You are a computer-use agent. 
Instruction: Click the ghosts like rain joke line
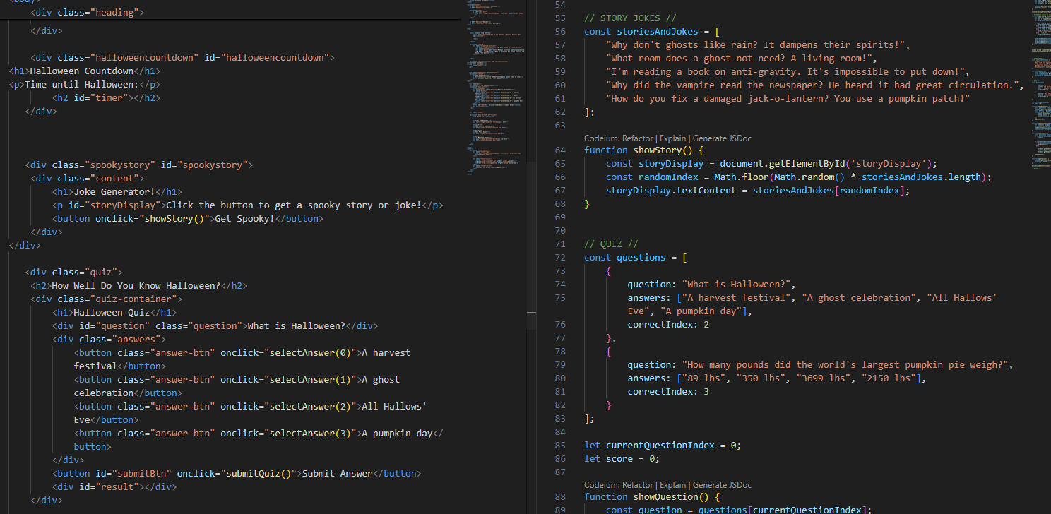[758, 45]
